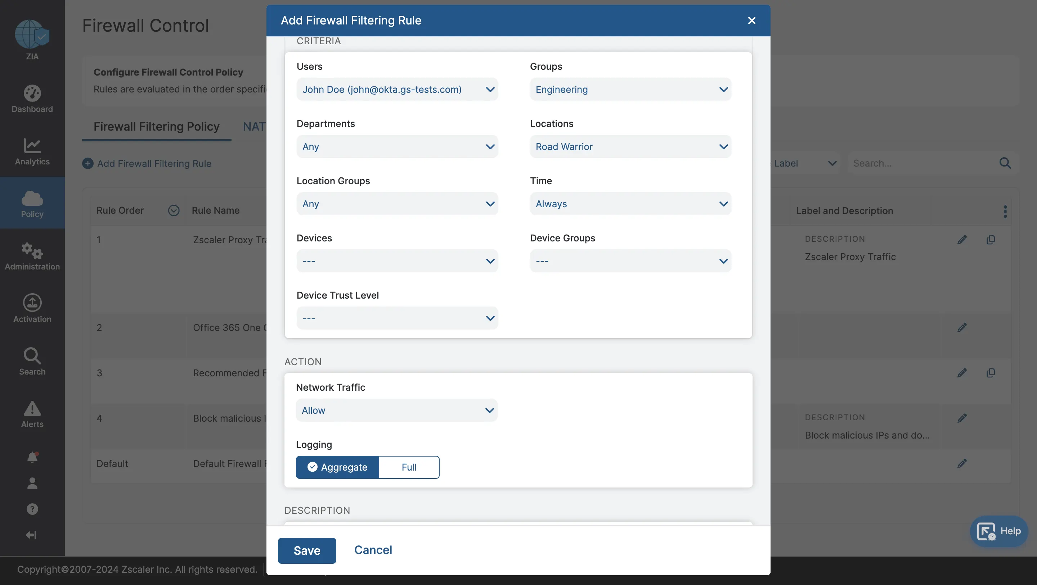
Task: Toggle the Rule Order sort circle
Action: tap(174, 210)
